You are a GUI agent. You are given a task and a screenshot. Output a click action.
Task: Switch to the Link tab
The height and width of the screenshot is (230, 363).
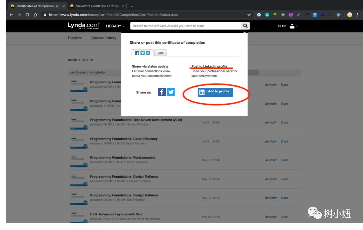pyautogui.click(x=160, y=53)
